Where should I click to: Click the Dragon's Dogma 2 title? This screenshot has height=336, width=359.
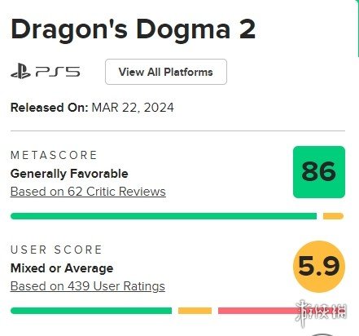(133, 29)
